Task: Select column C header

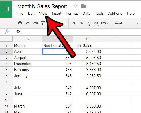Action: point(87,39)
